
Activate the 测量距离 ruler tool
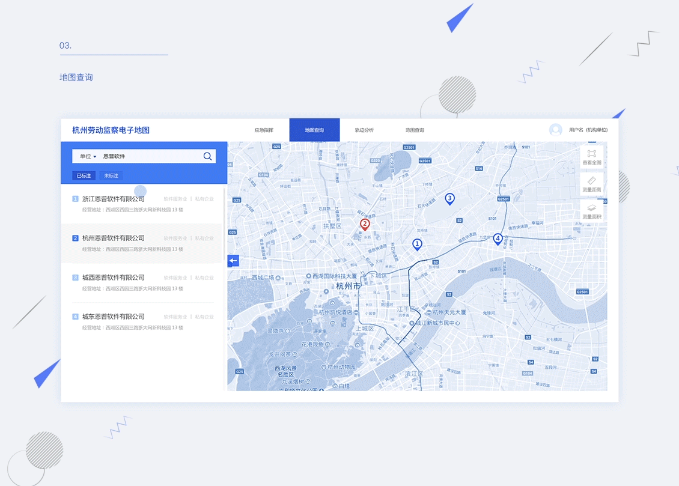(x=591, y=184)
